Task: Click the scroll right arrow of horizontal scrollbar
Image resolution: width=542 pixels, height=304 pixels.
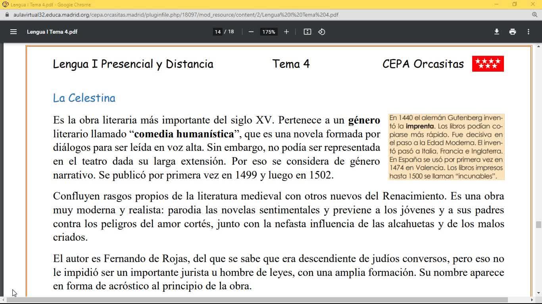Action: [x=532, y=300]
